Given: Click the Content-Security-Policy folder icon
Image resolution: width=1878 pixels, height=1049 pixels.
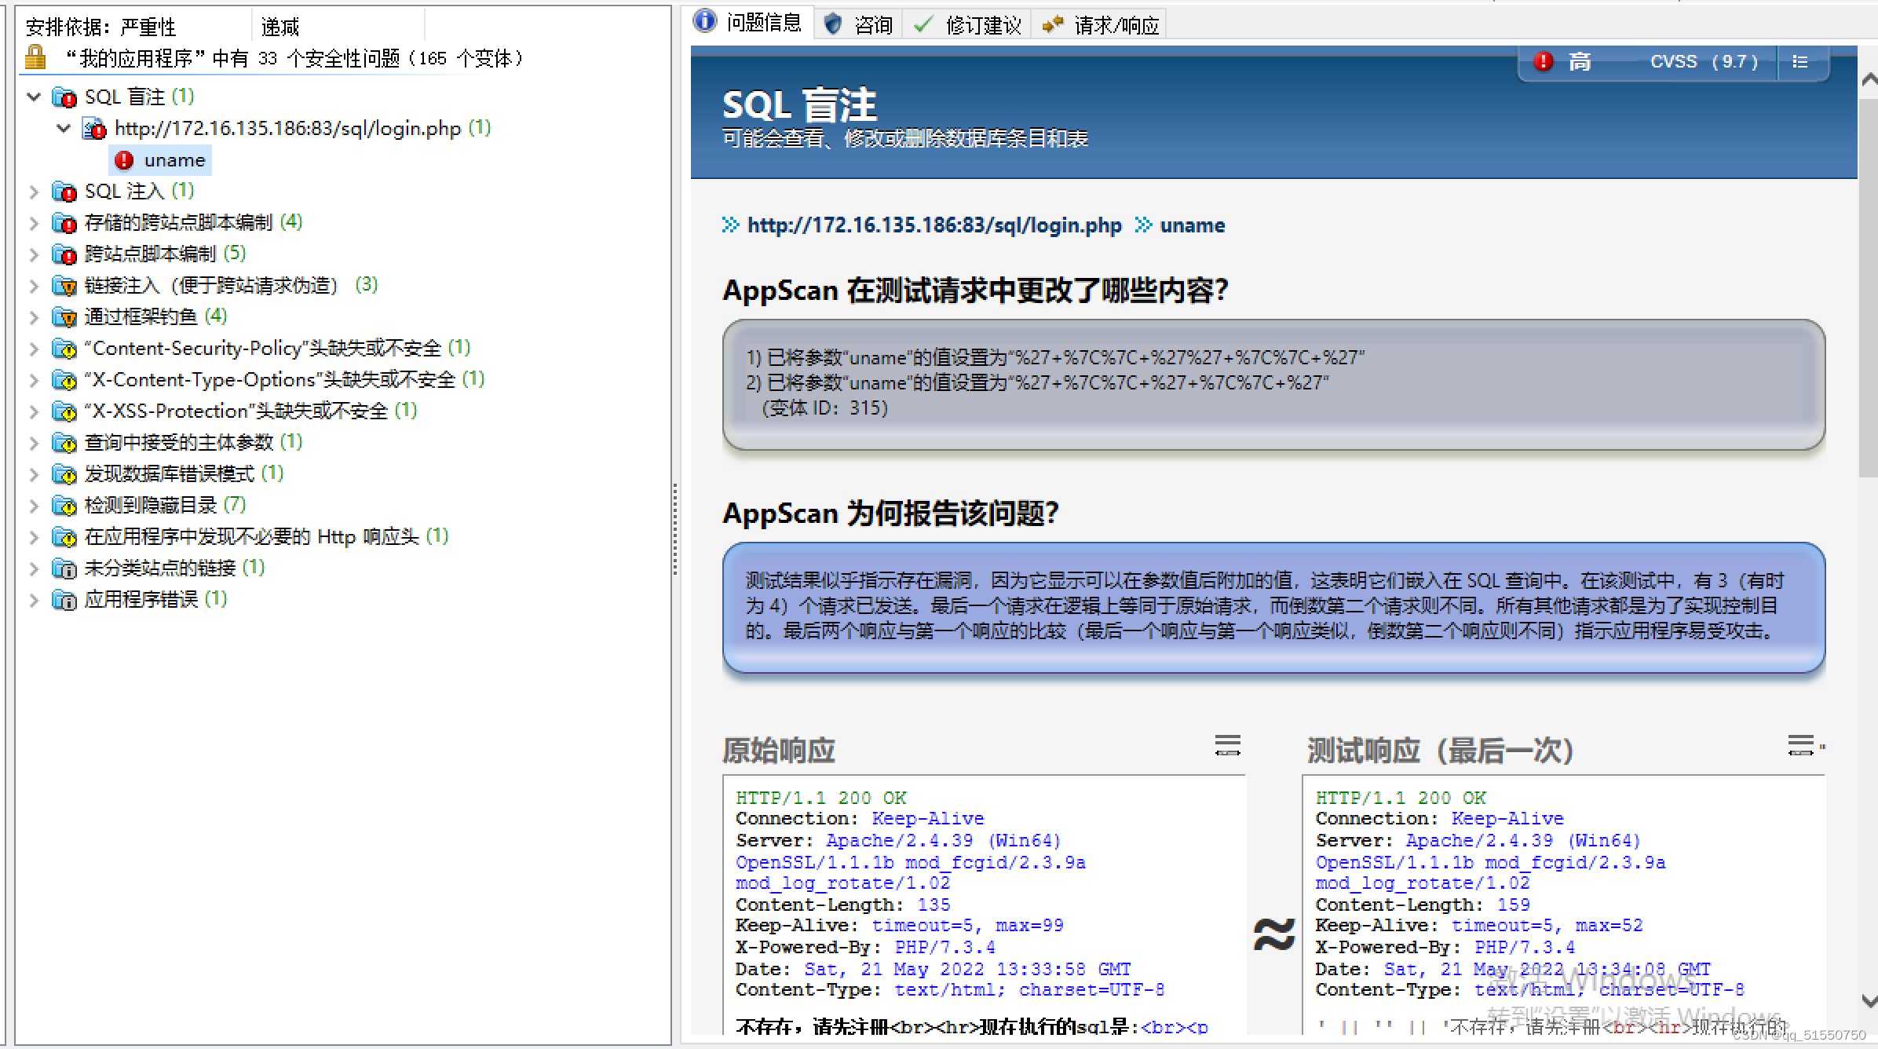Looking at the screenshot, I should click(64, 349).
